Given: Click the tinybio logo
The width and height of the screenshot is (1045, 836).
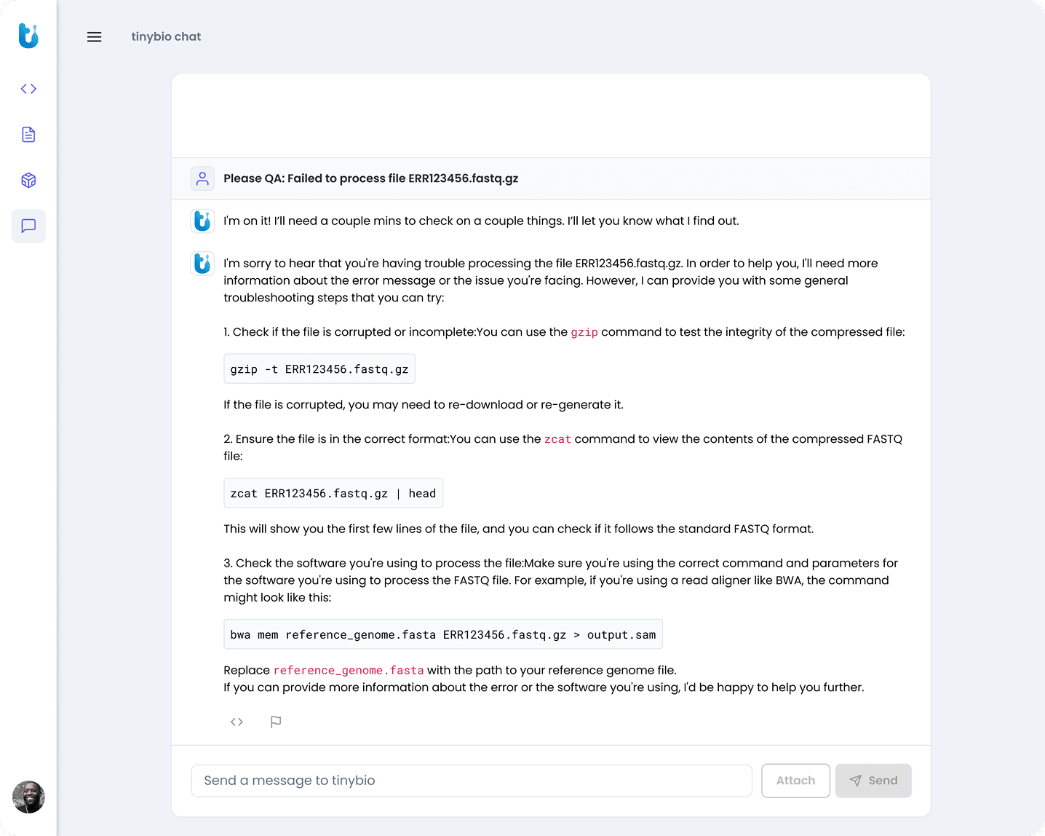Looking at the screenshot, I should [x=28, y=36].
